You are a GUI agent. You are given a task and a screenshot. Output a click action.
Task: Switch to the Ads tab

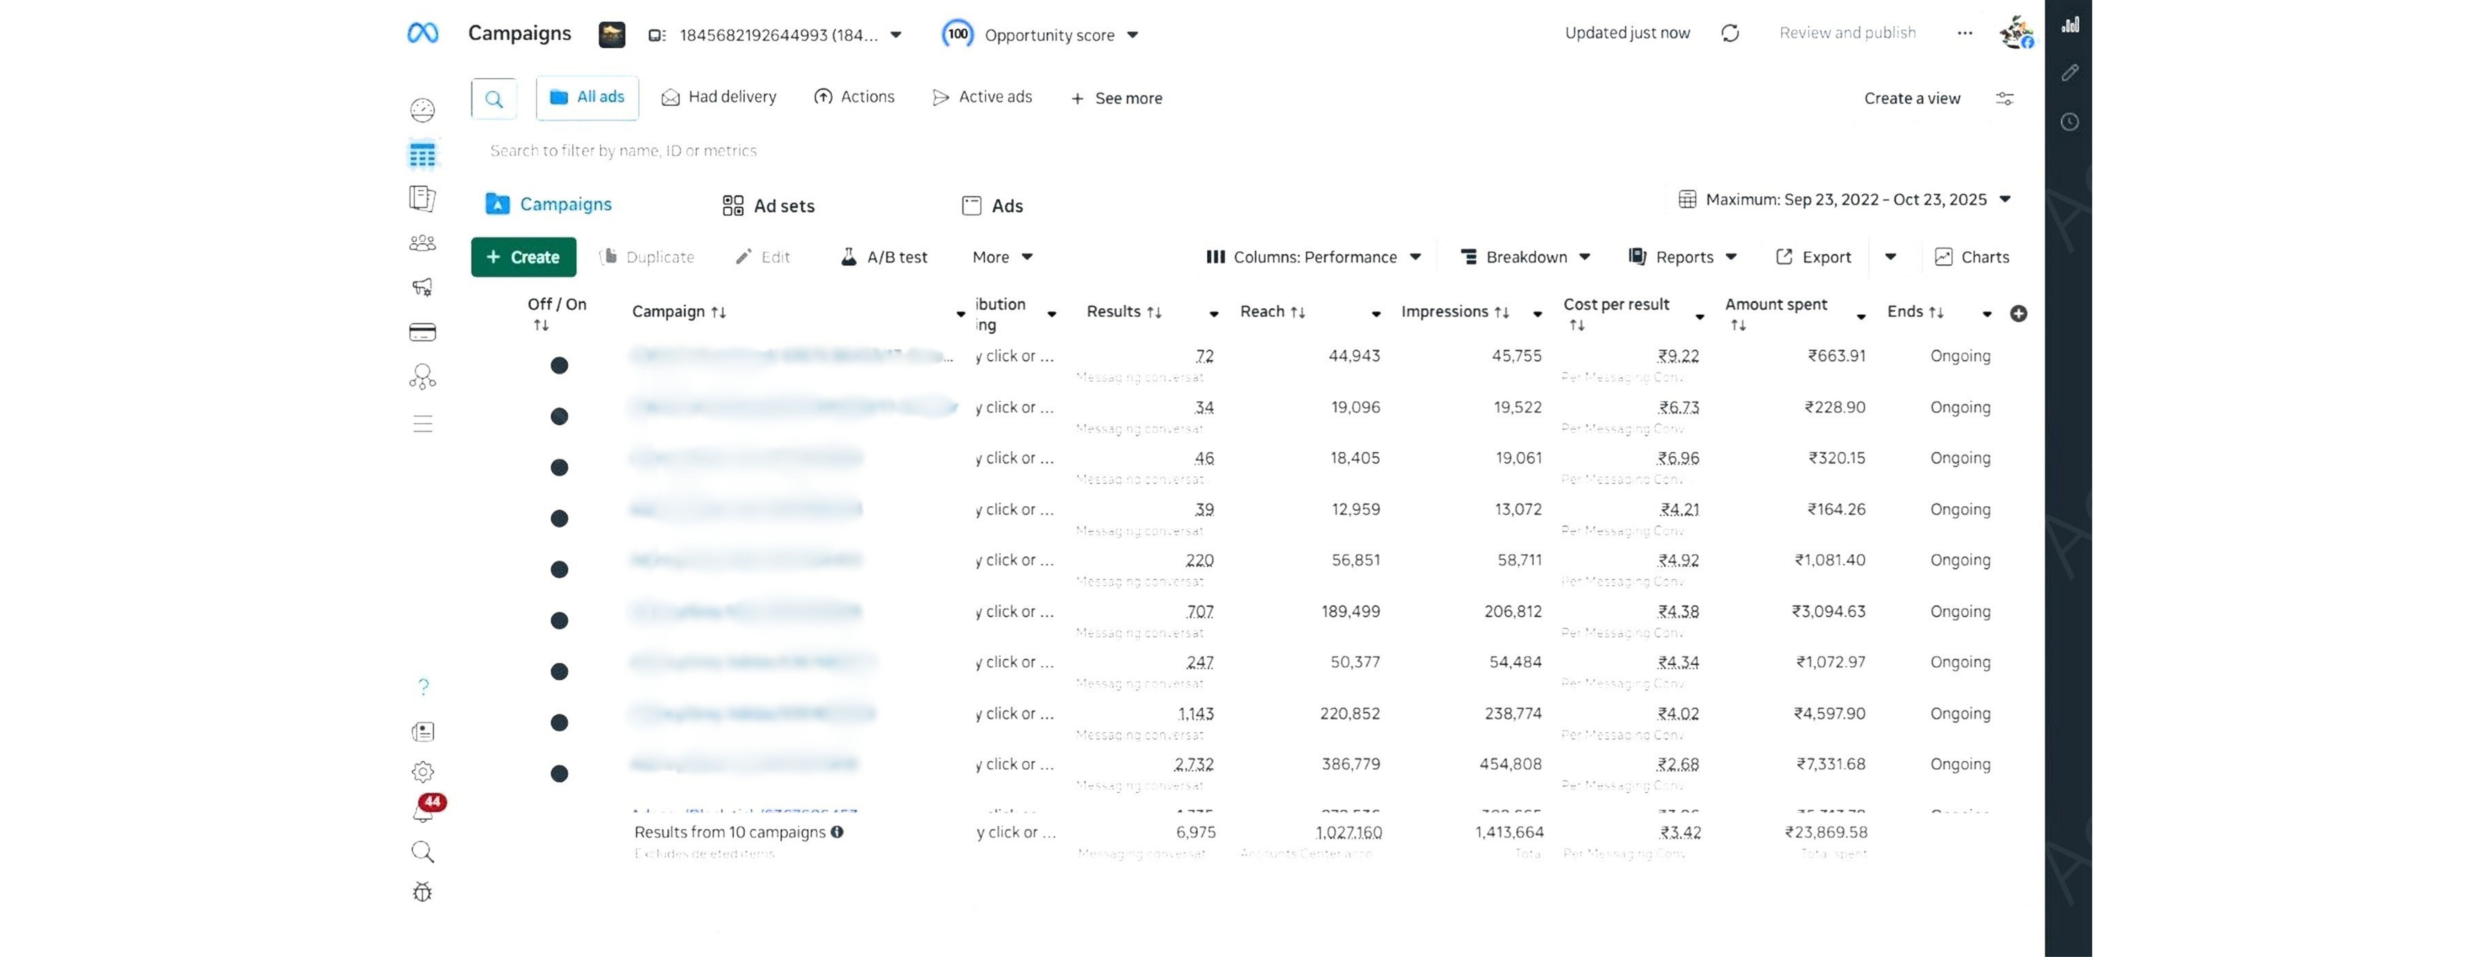992,205
